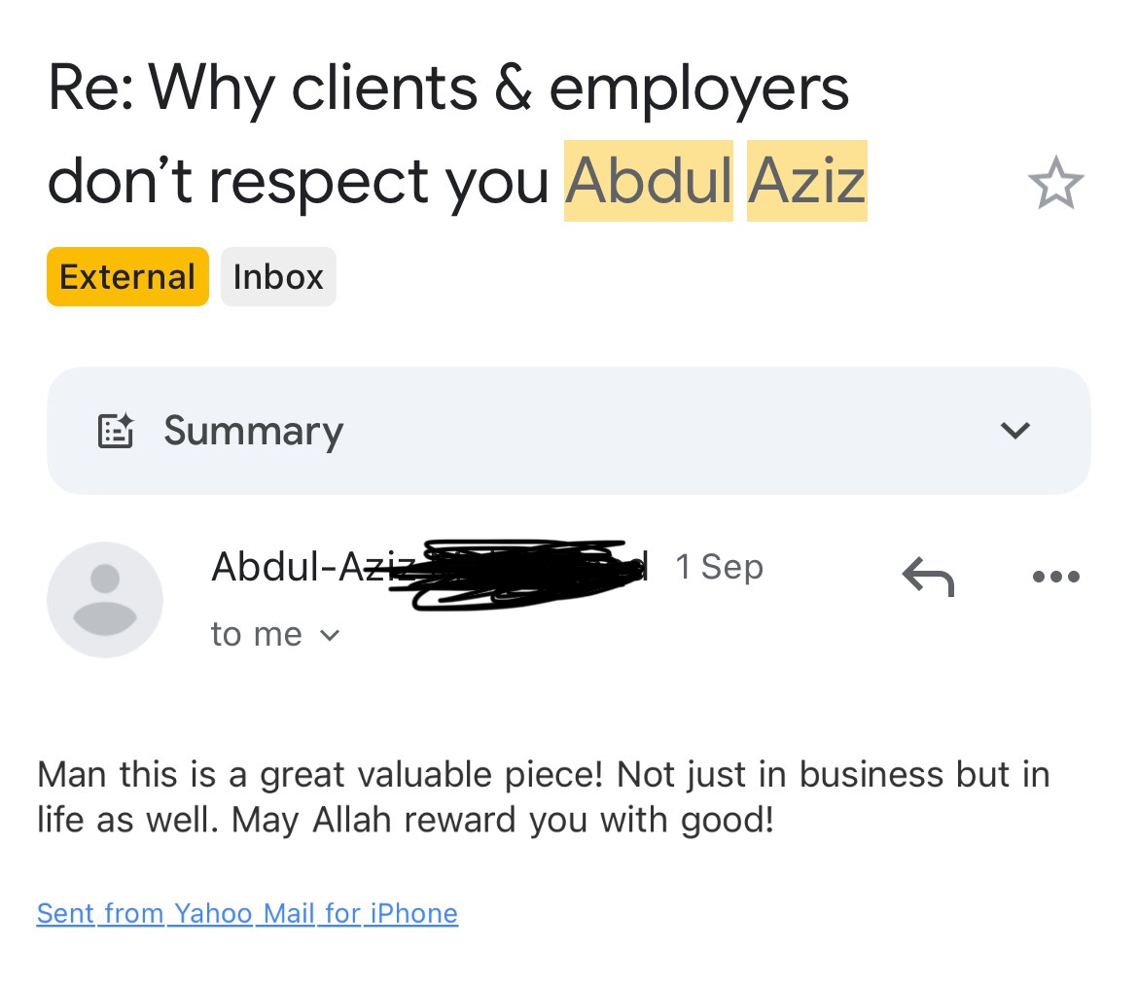Viewport: 1138px width, 985px height.
Task: Open the "Sent from Yahoo Mail for iPhone" link
Action: point(247,914)
